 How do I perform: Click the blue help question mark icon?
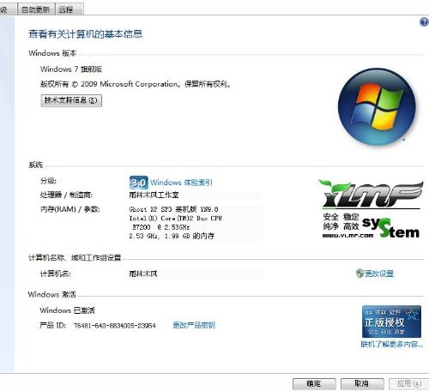[x=424, y=22]
